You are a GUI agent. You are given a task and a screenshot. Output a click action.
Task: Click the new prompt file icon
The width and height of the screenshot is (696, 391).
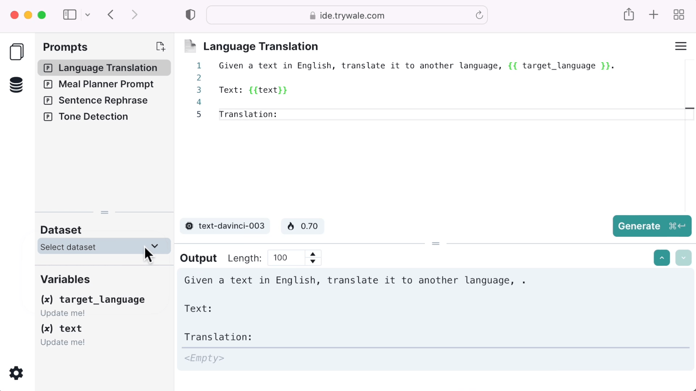(161, 46)
